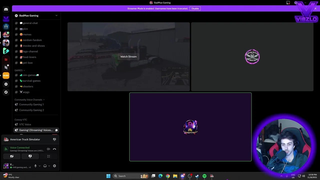The height and width of the screenshot is (180, 320).
Task: Dismiss the Streamer Mode banner
Action: 315,8
